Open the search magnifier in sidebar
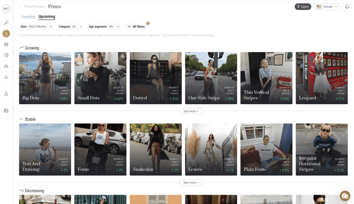This screenshot has width=354, height=204. pyautogui.click(x=6, y=23)
